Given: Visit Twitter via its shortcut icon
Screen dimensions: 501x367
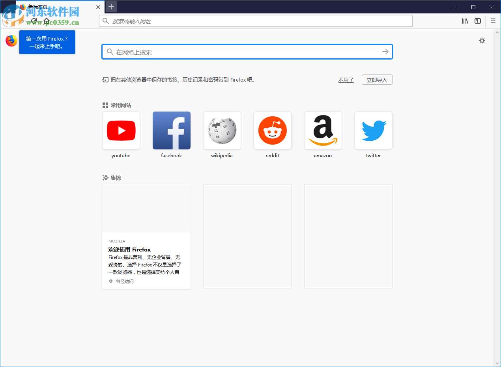Looking at the screenshot, I should click(373, 130).
